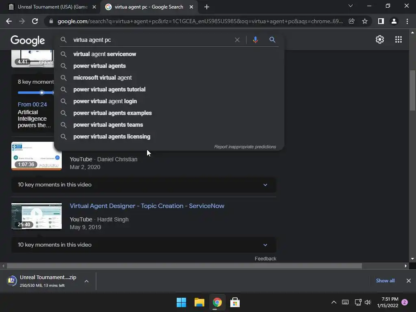Open Virtual Agent Designer ServiceNow link
The image size is (416, 312).
(147, 206)
